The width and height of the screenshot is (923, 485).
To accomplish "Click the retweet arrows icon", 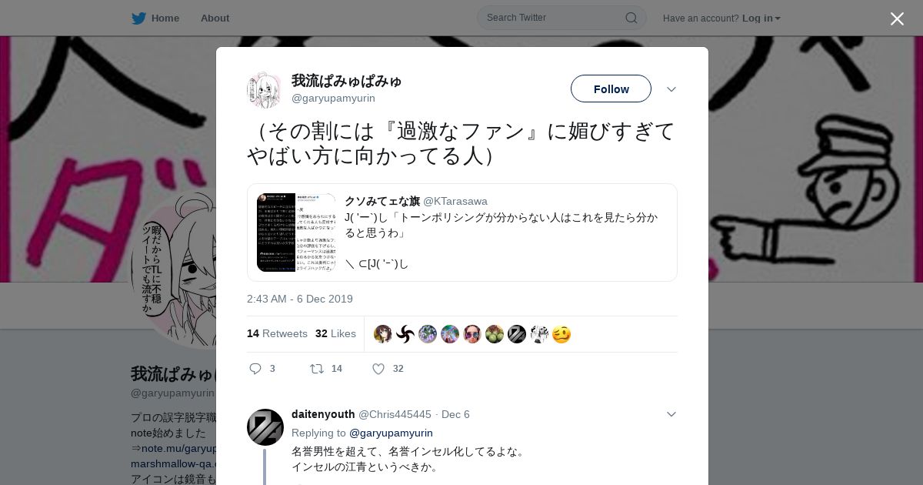I will (316, 369).
